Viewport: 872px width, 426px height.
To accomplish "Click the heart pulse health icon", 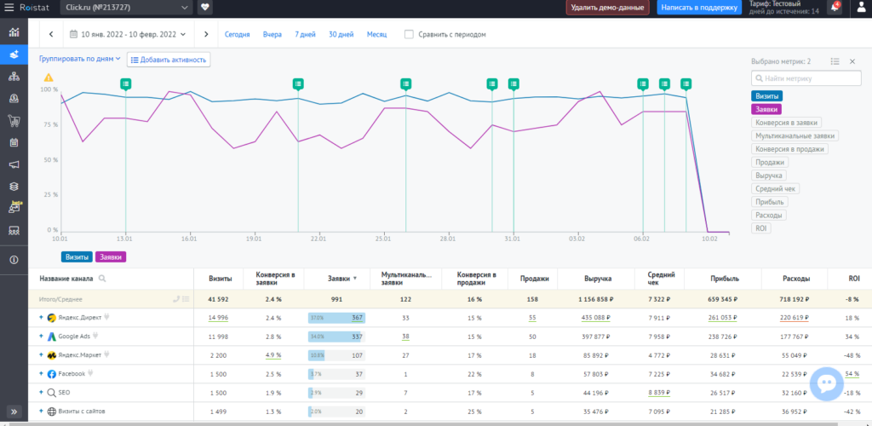I will coord(205,8).
